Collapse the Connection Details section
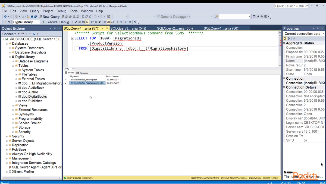 click(x=284, y=88)
